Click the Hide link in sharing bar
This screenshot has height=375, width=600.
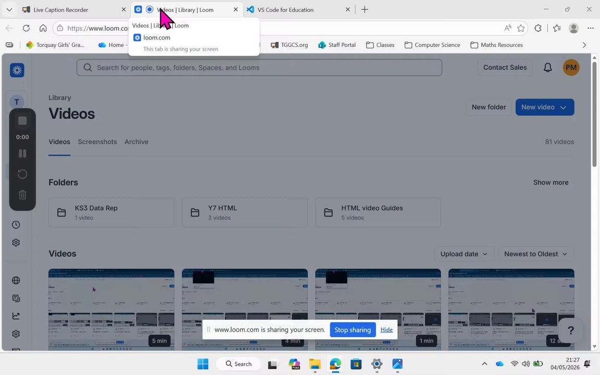pos(386,330)
